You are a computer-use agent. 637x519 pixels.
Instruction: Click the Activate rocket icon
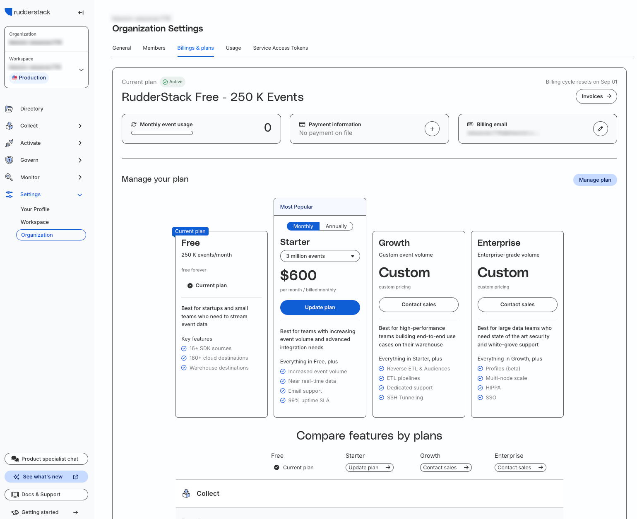[x=9, y=143]
